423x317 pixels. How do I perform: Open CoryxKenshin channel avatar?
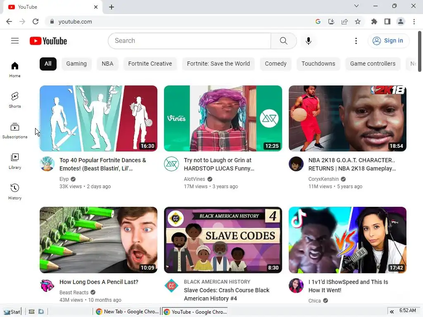296,163
